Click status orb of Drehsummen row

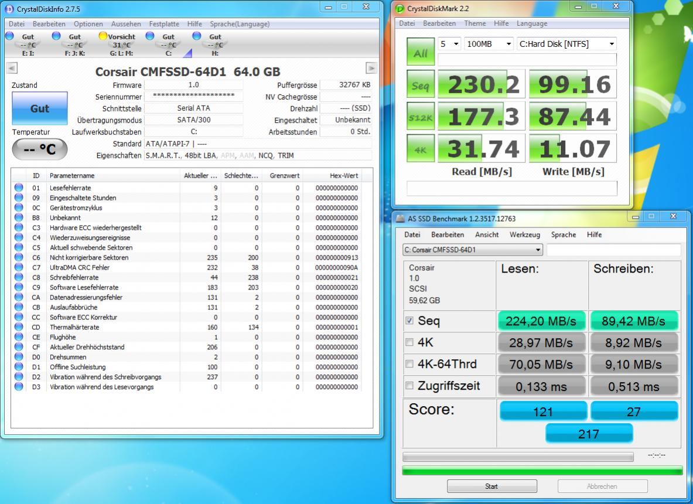pyautogui.click(x=19, y=357)
